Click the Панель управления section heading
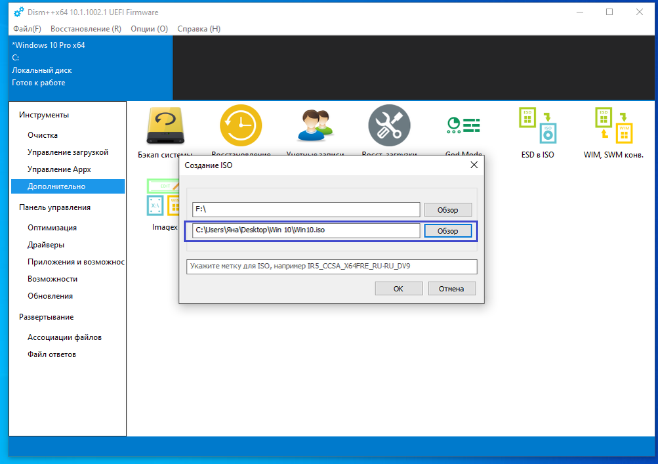 coord(54,207)
